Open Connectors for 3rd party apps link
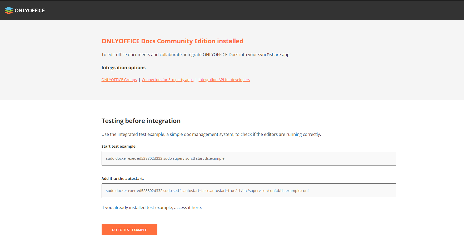This screenshot has height=235, width=464. pos(168,80)
